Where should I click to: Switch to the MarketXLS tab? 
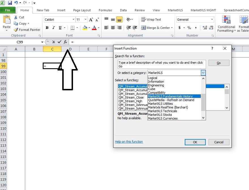[x=175, y=10]
